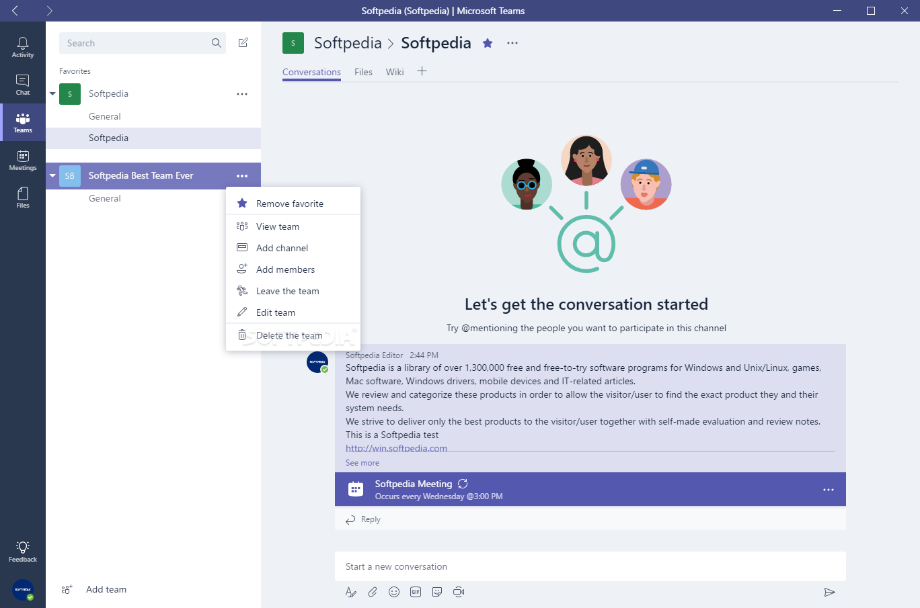Start a new chat with compose icon
This screenshot has height=608, width=920.
243,43
